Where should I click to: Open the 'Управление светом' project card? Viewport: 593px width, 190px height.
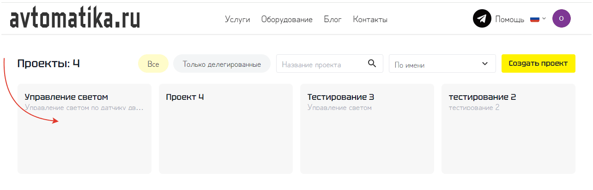[x=85, y=129]
